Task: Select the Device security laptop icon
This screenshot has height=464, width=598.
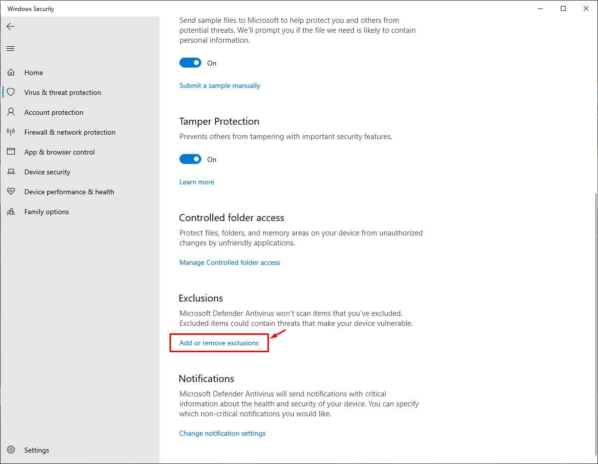Action: coord(11,172)
